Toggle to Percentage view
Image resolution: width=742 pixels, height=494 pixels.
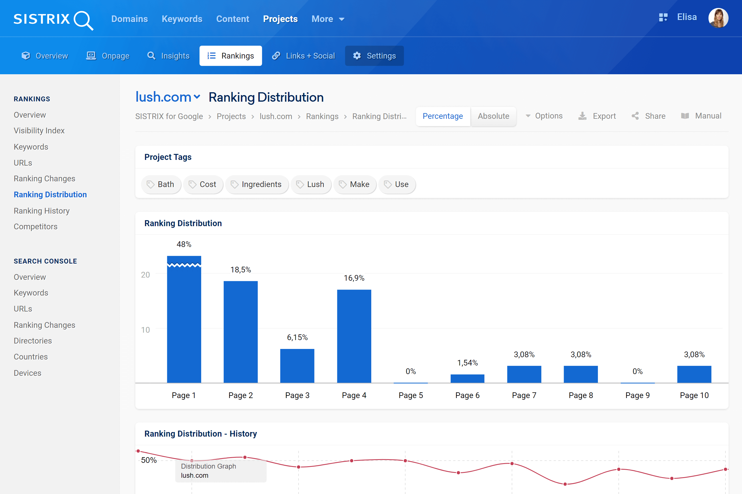(x=442, y=116)
